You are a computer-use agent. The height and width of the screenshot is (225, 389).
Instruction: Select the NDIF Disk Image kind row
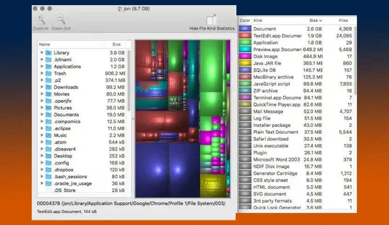pos(296,166)
